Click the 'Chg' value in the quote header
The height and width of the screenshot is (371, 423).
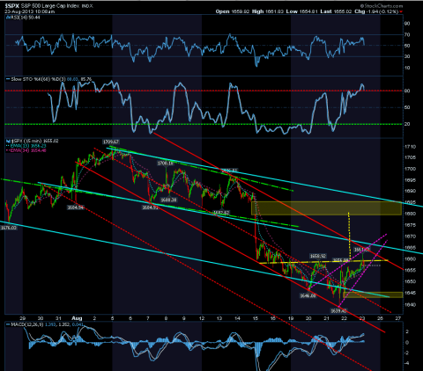382,11
